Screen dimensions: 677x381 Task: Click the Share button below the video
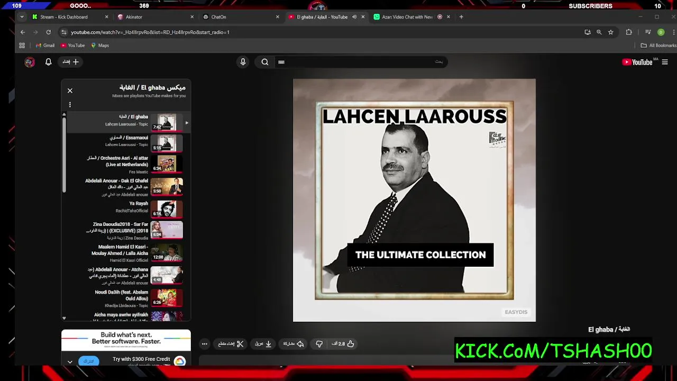294,344
